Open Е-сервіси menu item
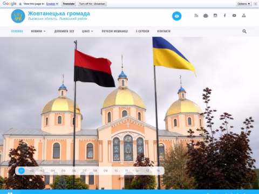259x194 pixels. tap(142, 31)
